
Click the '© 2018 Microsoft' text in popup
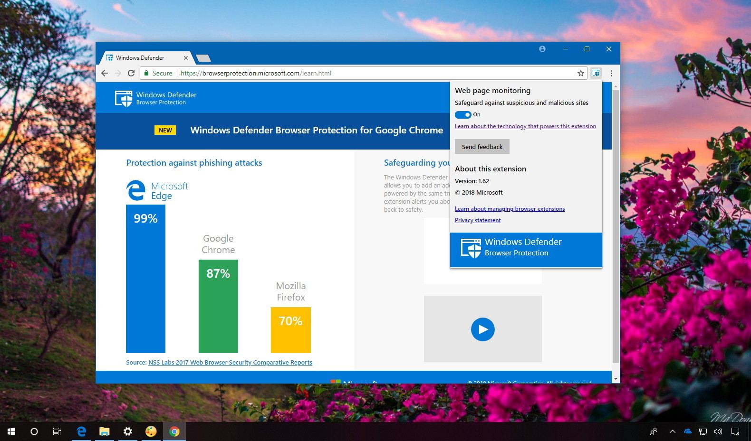479,193
